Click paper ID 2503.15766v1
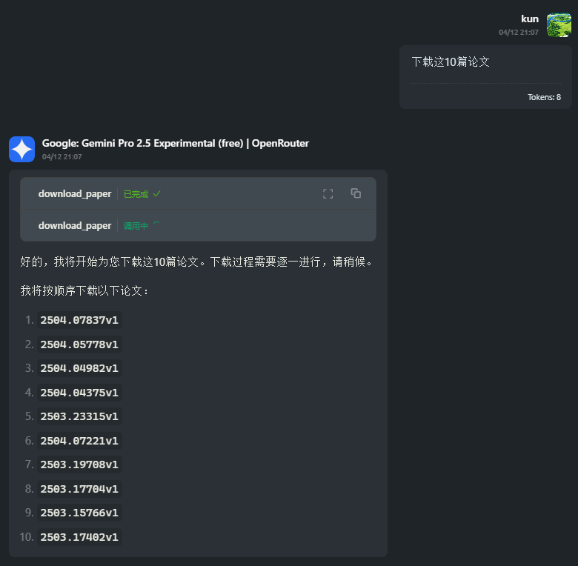 click(x=79, y=513)
